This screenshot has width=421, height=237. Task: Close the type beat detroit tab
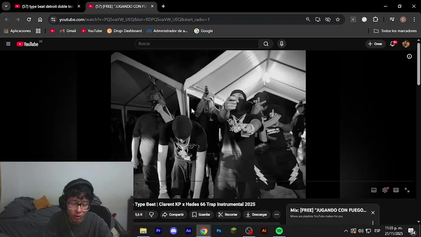pyautogui.click(x=79, y=6)
